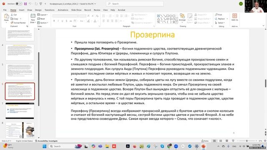Image resolution: width=267 pixels, height=150 pixels.
Task: Select slide 7 thumbnail
Action: point(20,111)
